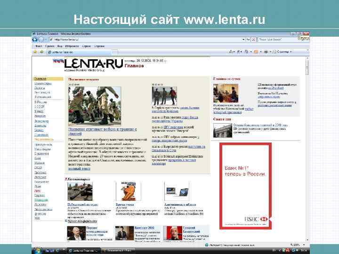Image resolution: width=339 pixels, height=254 pixels.
Task: Open the В России sidebar section
Action: click(x=40, y=102)
